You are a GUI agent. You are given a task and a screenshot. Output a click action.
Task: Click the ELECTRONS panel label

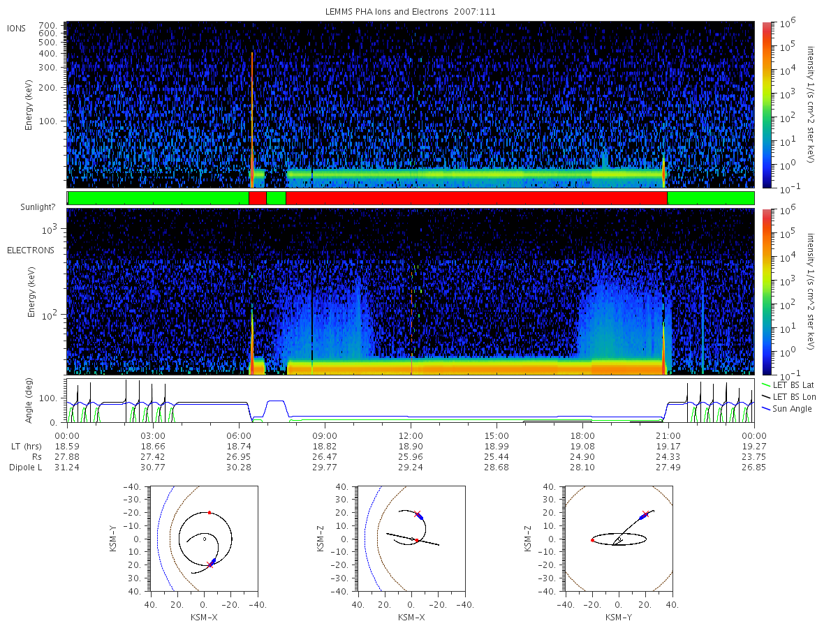click(30, 250)
